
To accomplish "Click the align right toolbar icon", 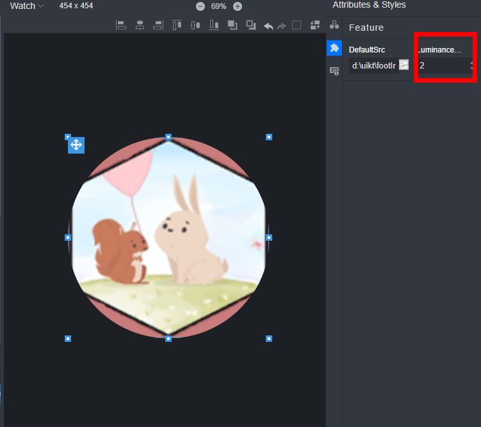I will coord(158,25).
